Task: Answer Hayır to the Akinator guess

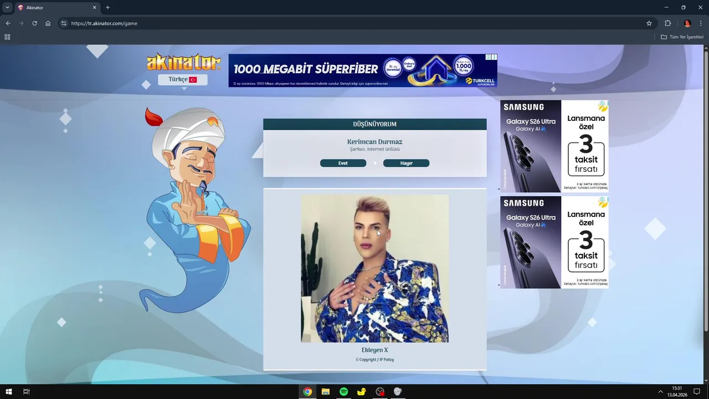Action: 406,163
